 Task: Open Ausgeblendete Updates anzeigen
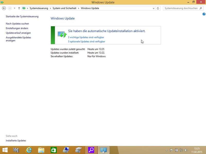tap(18, 39)
